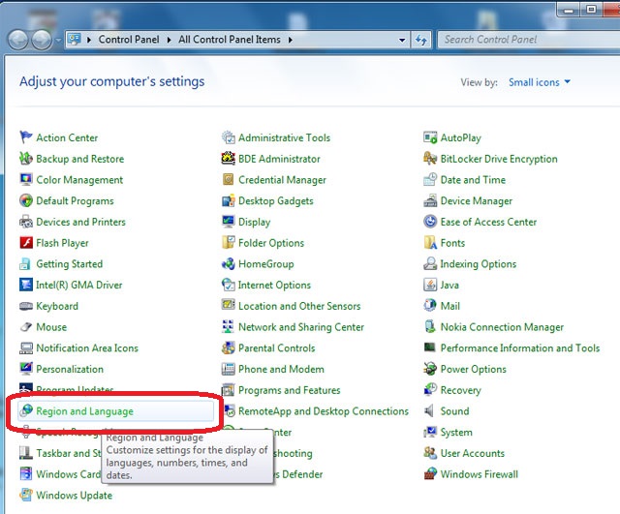Open the Small icons view dropdown
Screen dimensions: 620x514
tap(539, 82)
